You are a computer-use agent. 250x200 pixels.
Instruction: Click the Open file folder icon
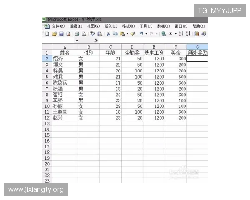(x=54, y=34)
